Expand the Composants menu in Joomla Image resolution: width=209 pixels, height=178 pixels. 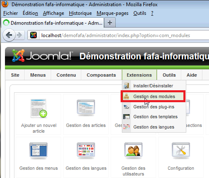(x=101, y=75)
